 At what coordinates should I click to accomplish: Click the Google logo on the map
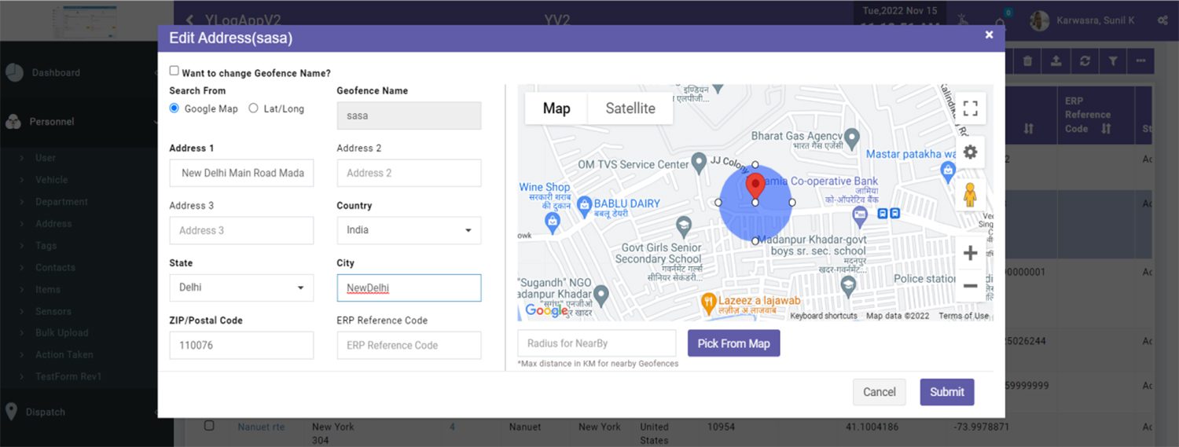[x=547, y=310]
